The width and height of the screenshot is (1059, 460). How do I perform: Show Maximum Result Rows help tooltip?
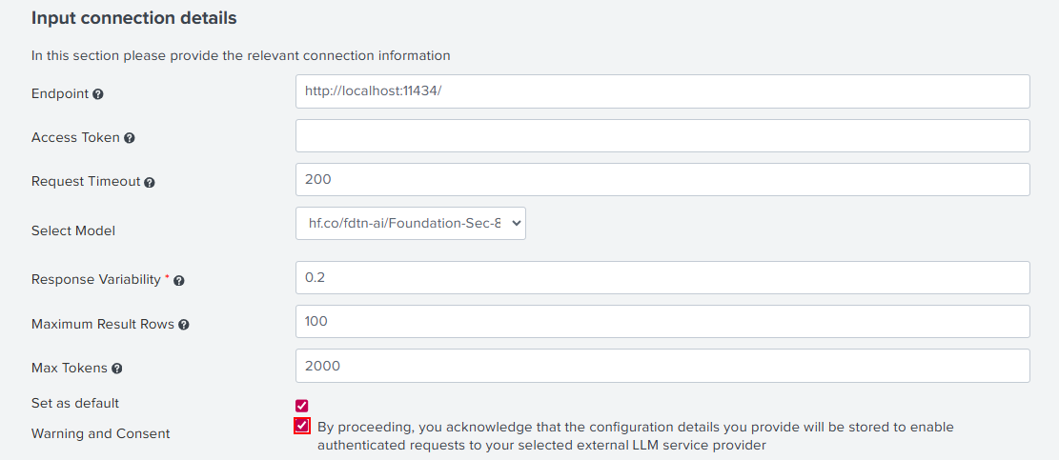[x=184, y=325]
